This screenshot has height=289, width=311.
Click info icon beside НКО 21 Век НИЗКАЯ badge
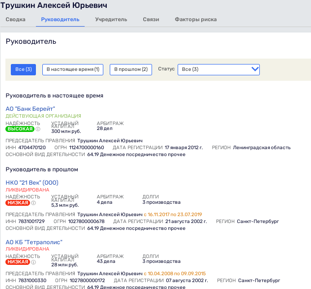[33, 203]
